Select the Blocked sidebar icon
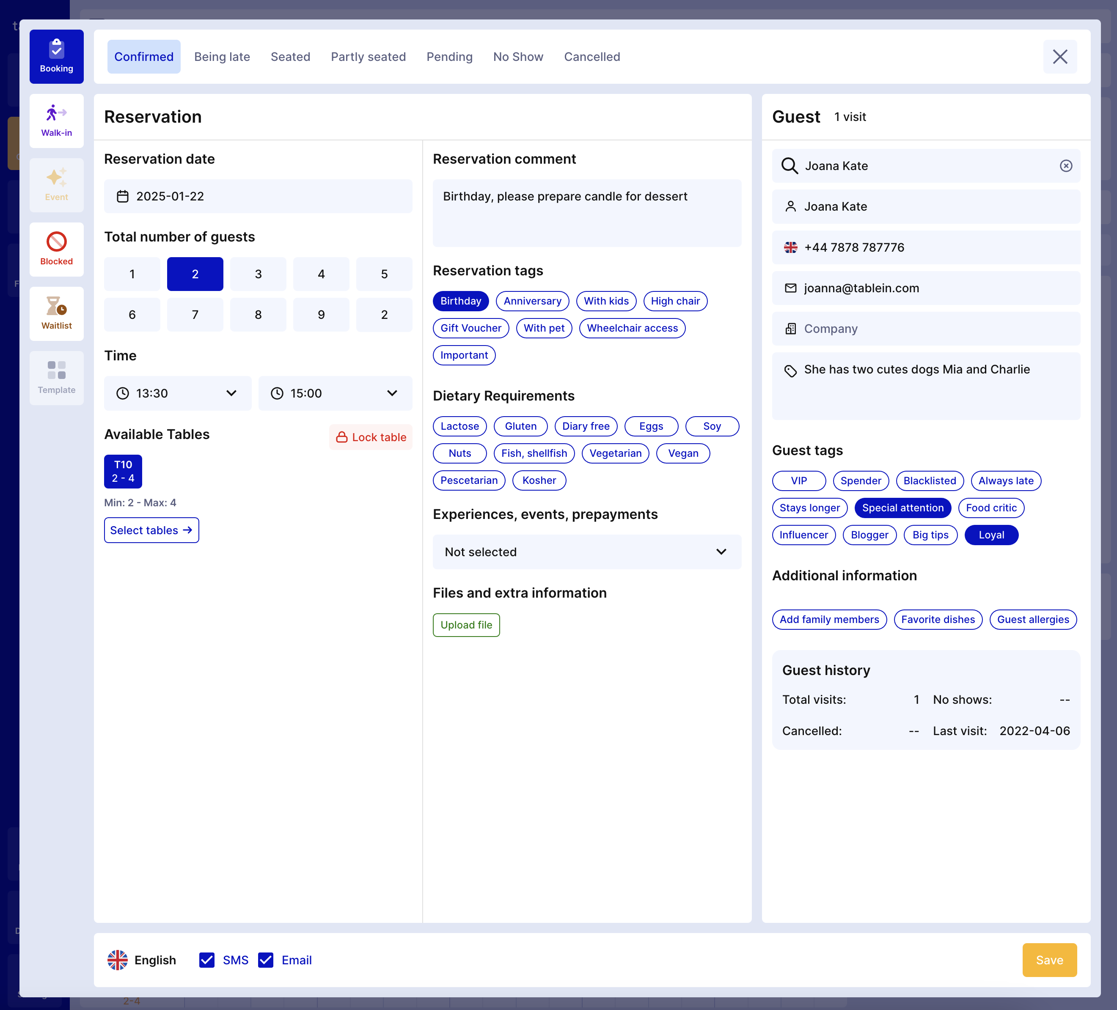The width and height of the screenshot is (1117, 1010). pyautogui.click(x=57, y=249)
